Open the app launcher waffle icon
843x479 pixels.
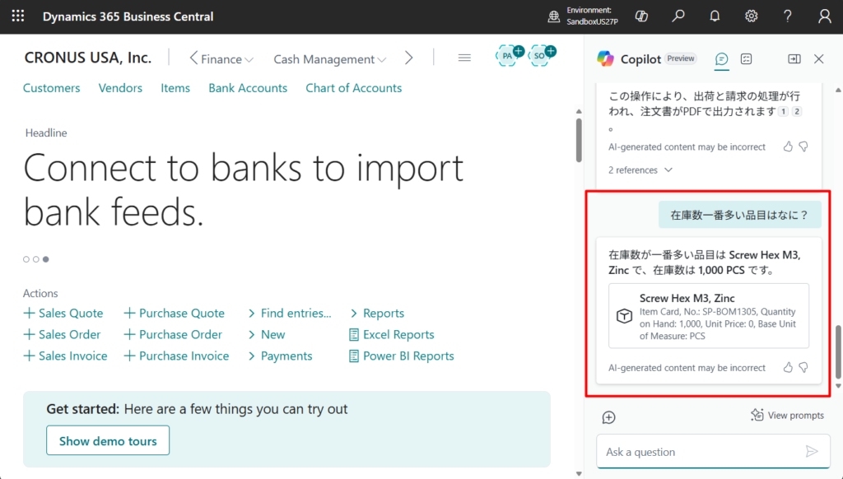pyautogui.click(x=18, y=16)
